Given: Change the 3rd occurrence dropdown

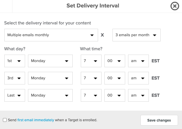Looking at the screenshot, I should pos(15,78).
